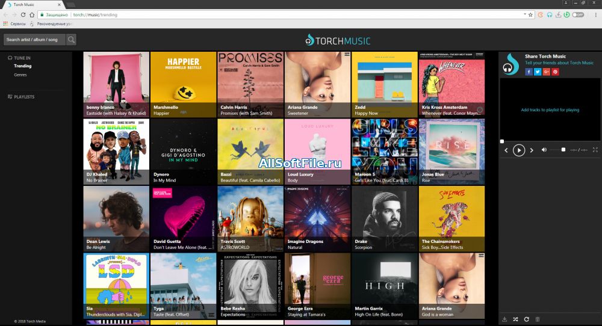The width and height of the screenshot is (602, 326).
Task: Open Ariana Grande God is a woman
Action: click(451, 286)
